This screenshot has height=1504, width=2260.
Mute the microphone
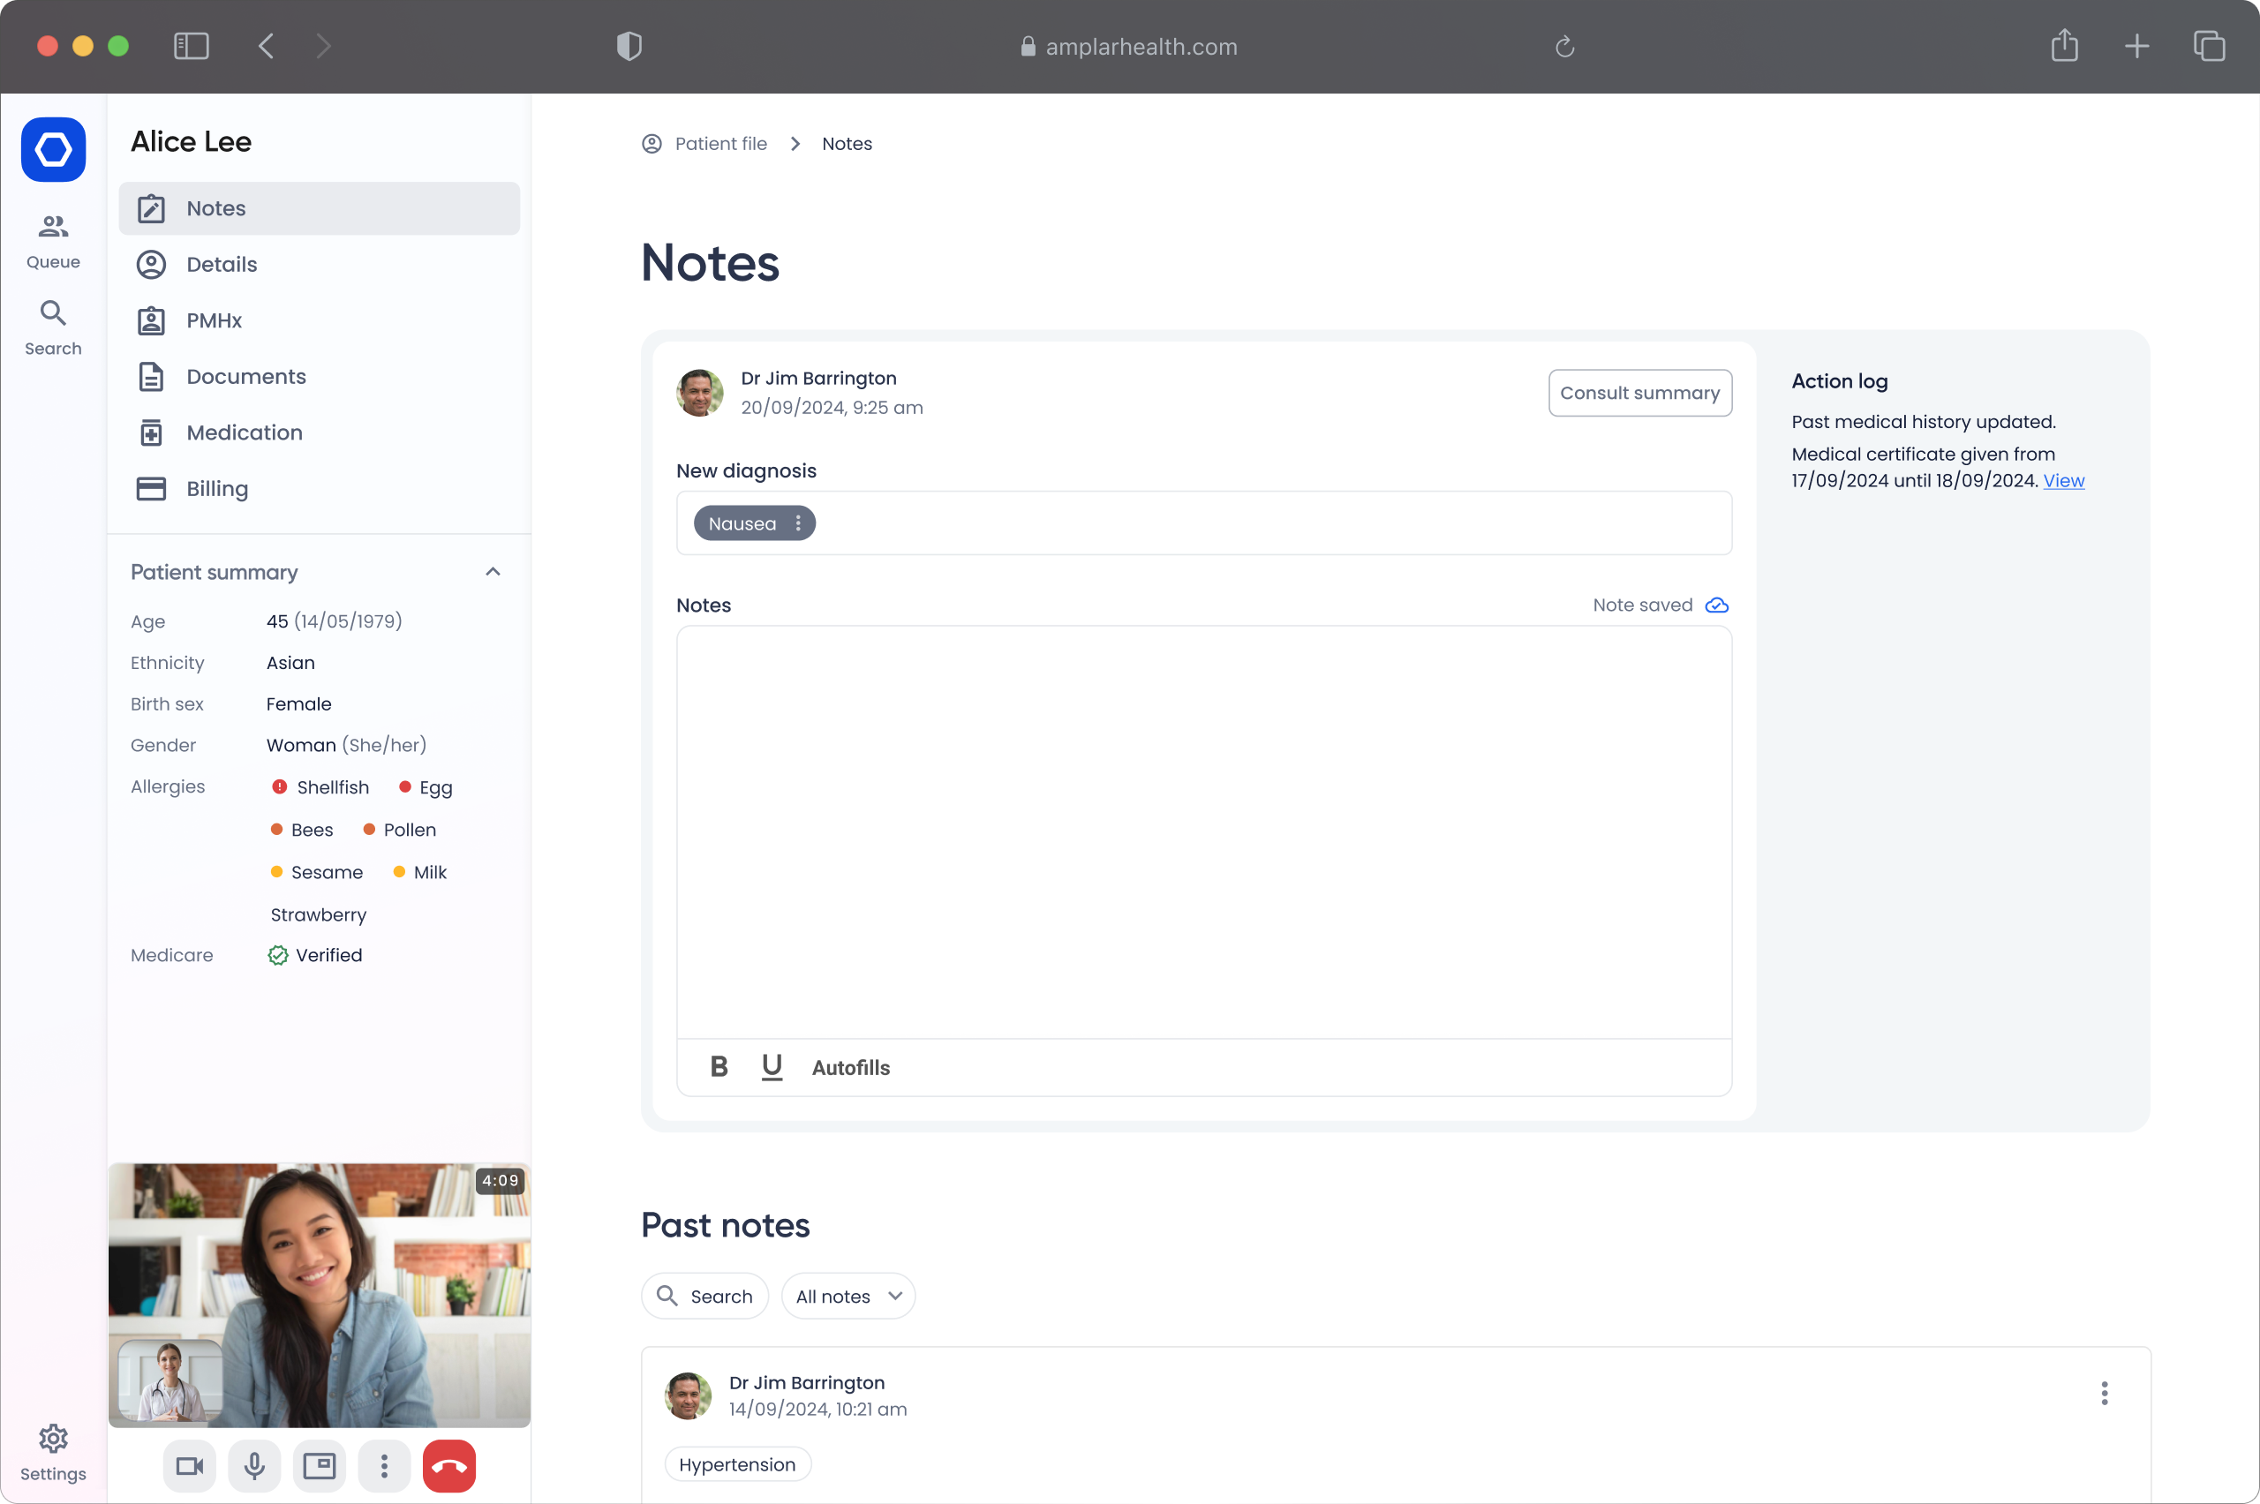pyautogui.click(x=254, y=1464)
